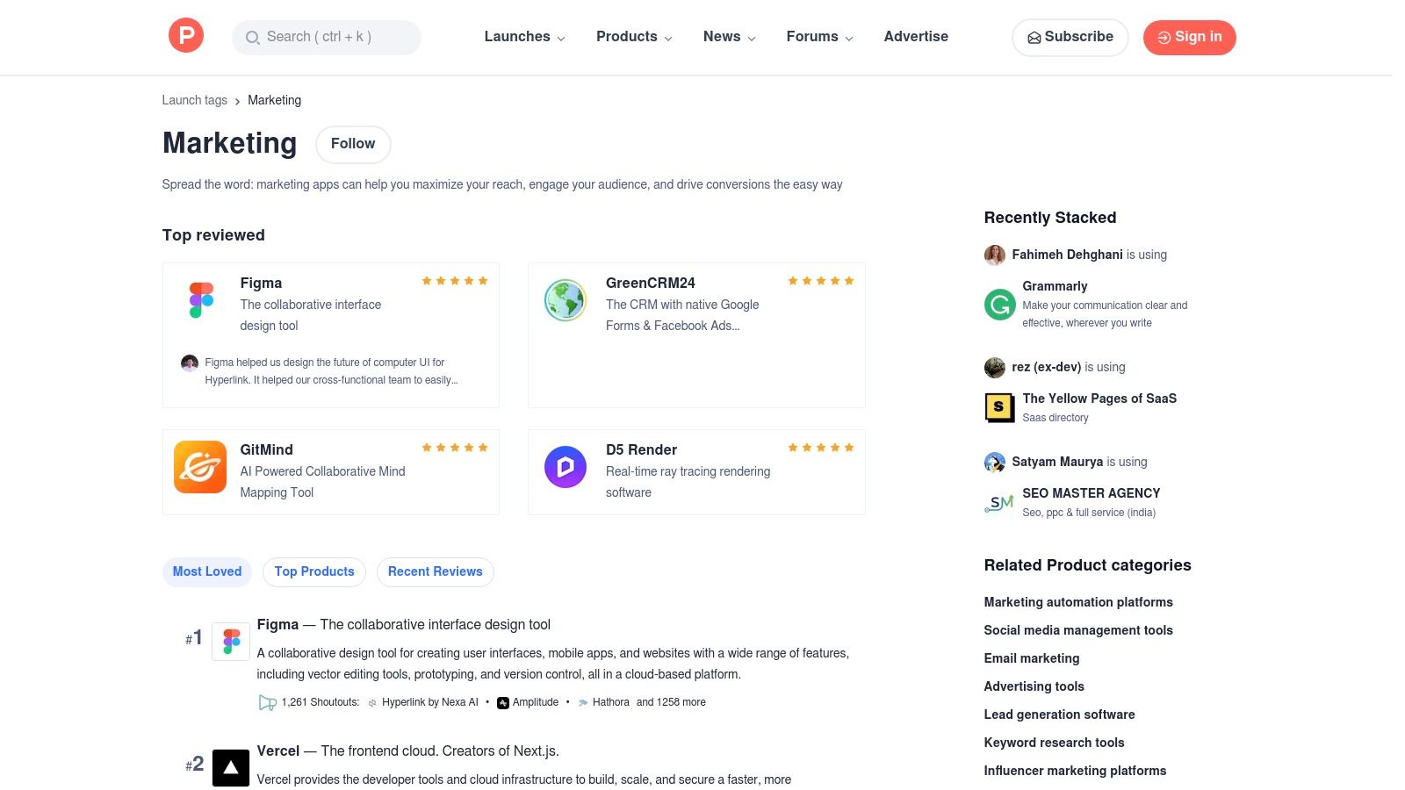Click the Follow button next to Marketing
Viewport: 1405px width, 790px height.
tap(353, 144)
